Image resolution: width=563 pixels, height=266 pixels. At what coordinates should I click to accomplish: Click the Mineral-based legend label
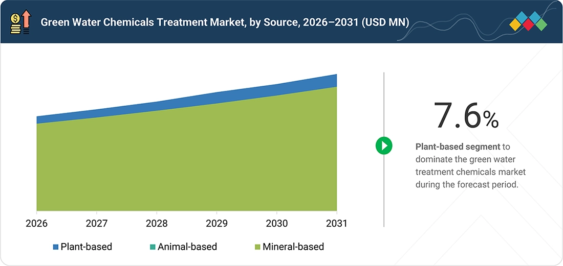(293, 247)
